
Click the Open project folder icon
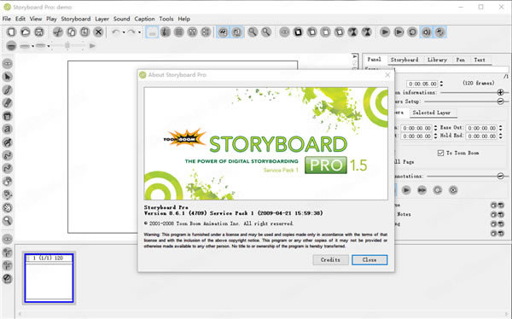25,32
